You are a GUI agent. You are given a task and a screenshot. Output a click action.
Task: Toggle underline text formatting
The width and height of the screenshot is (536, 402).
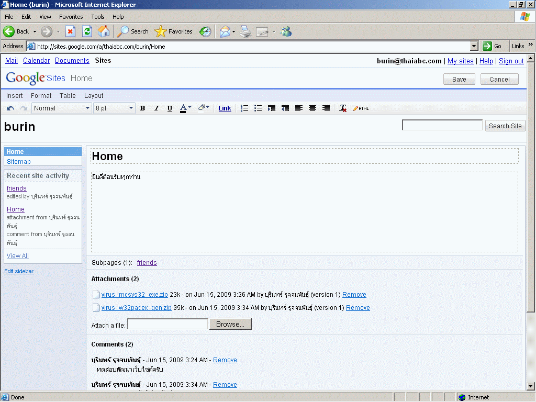tap(170, 108)
